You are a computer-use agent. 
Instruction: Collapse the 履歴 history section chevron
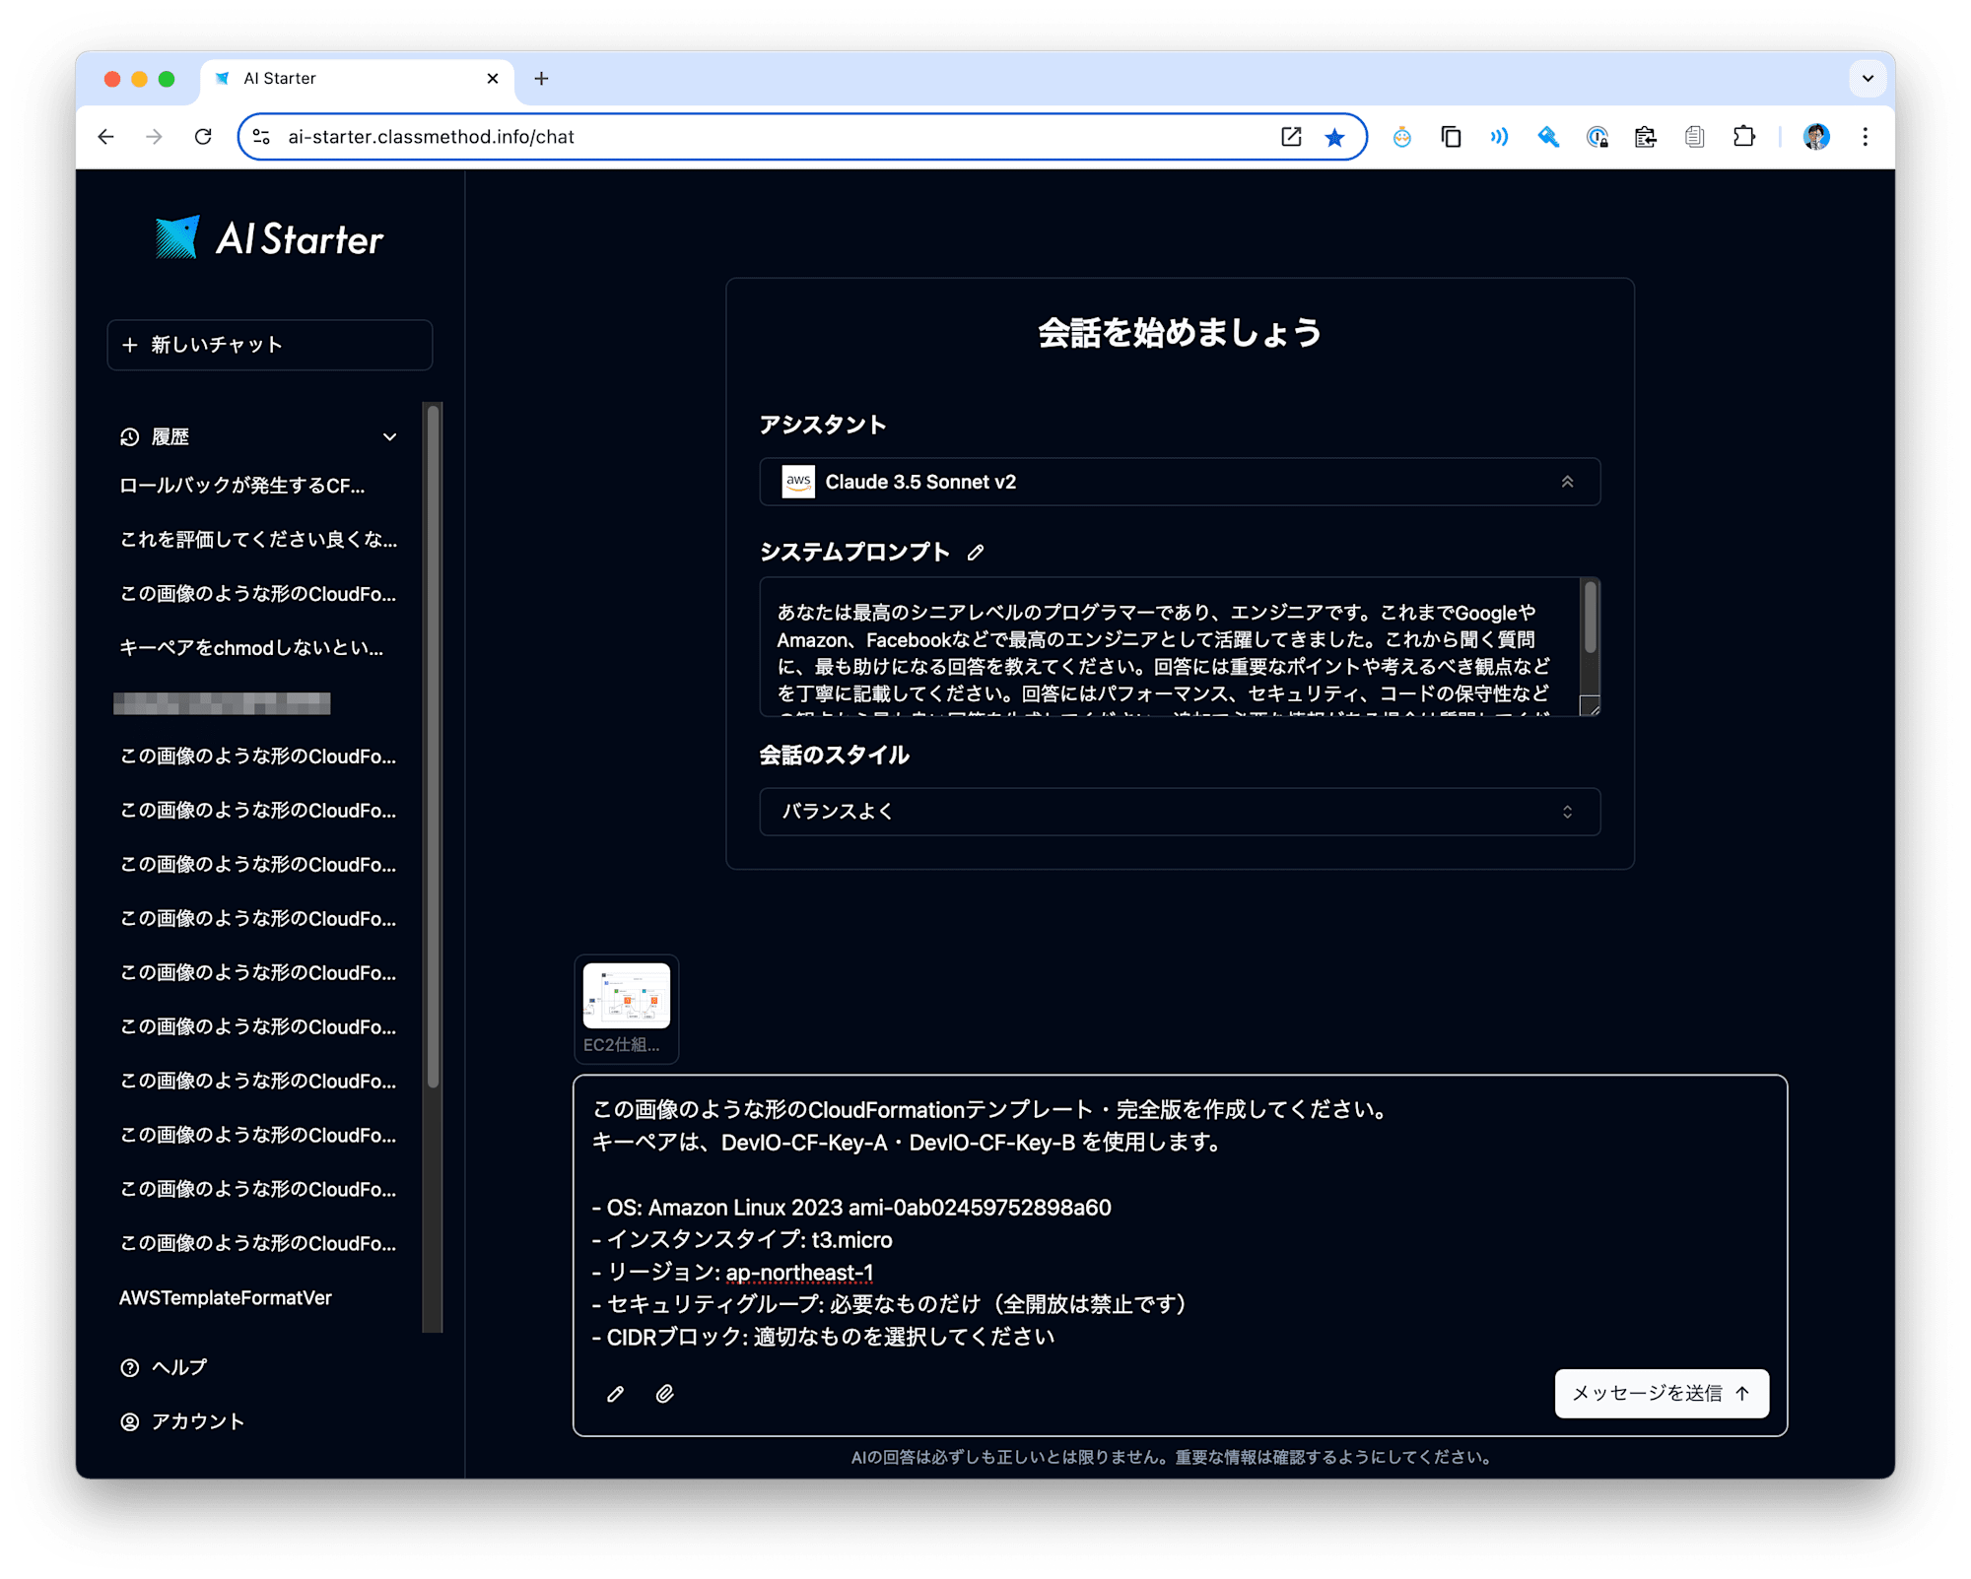(390, 437)
